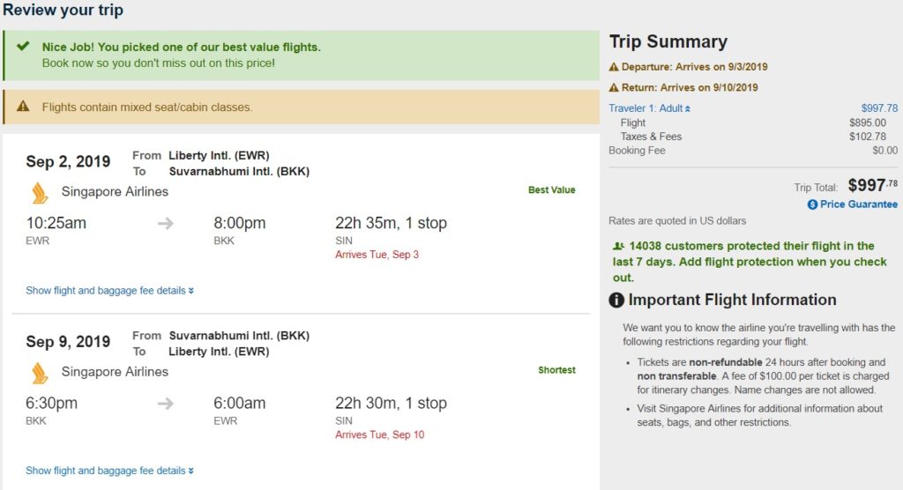Open the Price Guarantee link
903x490 pixels.
[x=858, y=204]
